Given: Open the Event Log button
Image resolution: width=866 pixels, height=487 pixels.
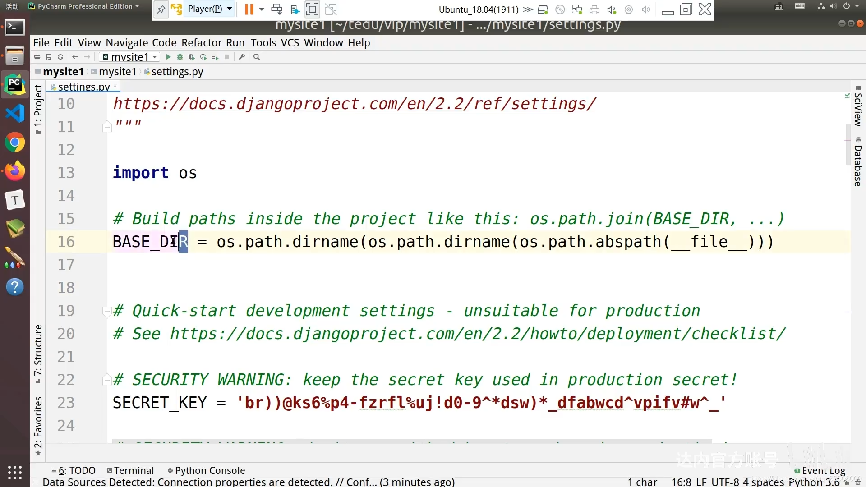Looking at the screenshot, I should [820, 470].
